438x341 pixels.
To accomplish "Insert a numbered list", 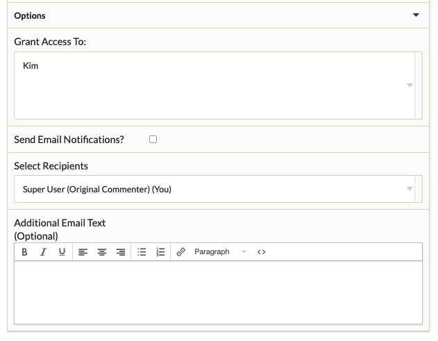I will pyautogui.click(x=160, y=252).
